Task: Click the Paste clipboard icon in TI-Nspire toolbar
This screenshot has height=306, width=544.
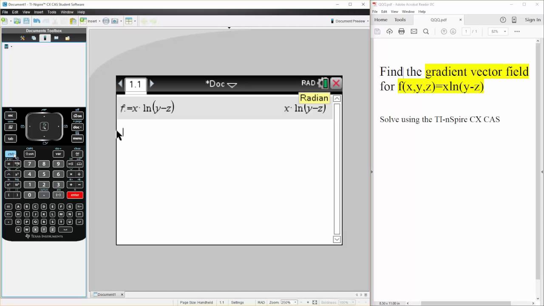Action: [x=73, y=21]
